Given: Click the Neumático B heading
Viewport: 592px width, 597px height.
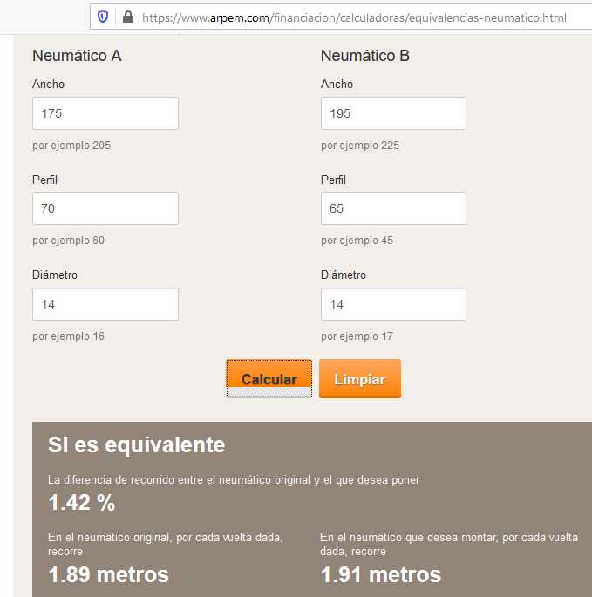Looking at the screenshot, I should [365, 56].
